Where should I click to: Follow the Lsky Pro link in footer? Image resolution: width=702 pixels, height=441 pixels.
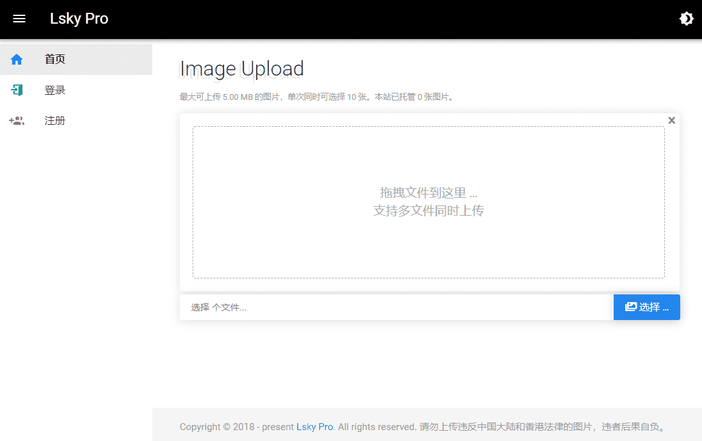point(314,426)
